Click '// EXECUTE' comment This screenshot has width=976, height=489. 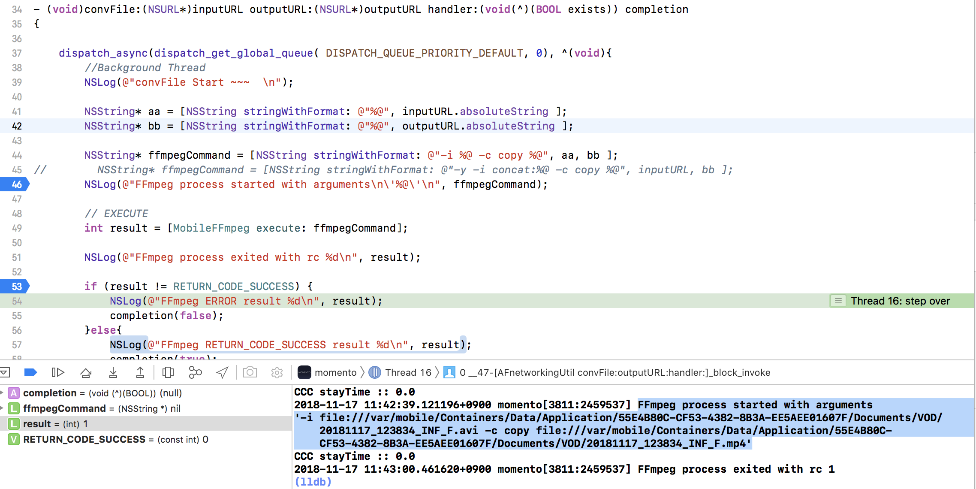point(116,214)
